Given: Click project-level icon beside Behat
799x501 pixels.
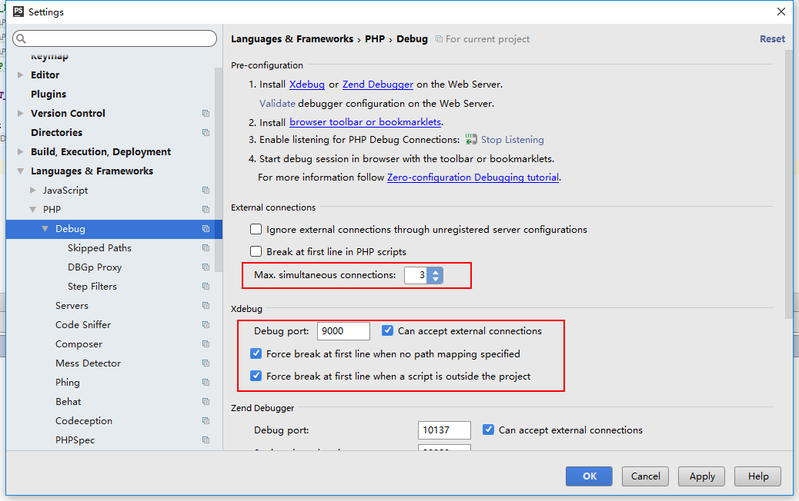Looking at the screenshot, I should click(x=206, y=402).
